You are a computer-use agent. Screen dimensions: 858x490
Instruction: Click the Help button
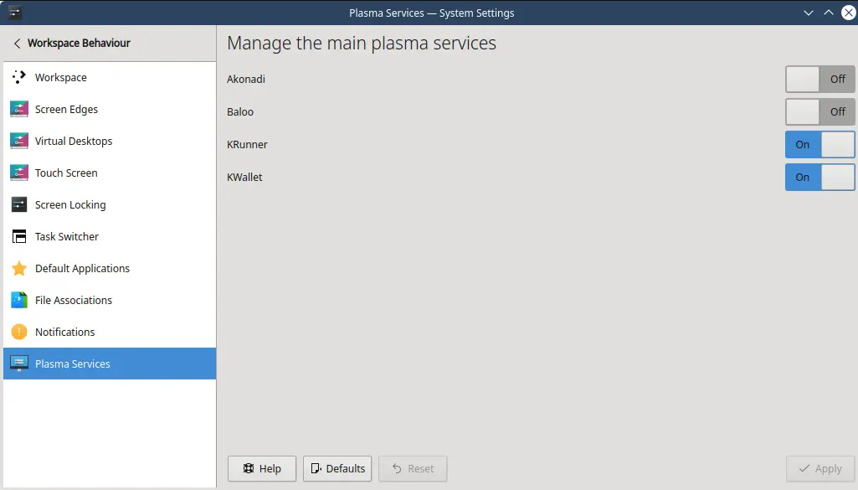[261, 469]
